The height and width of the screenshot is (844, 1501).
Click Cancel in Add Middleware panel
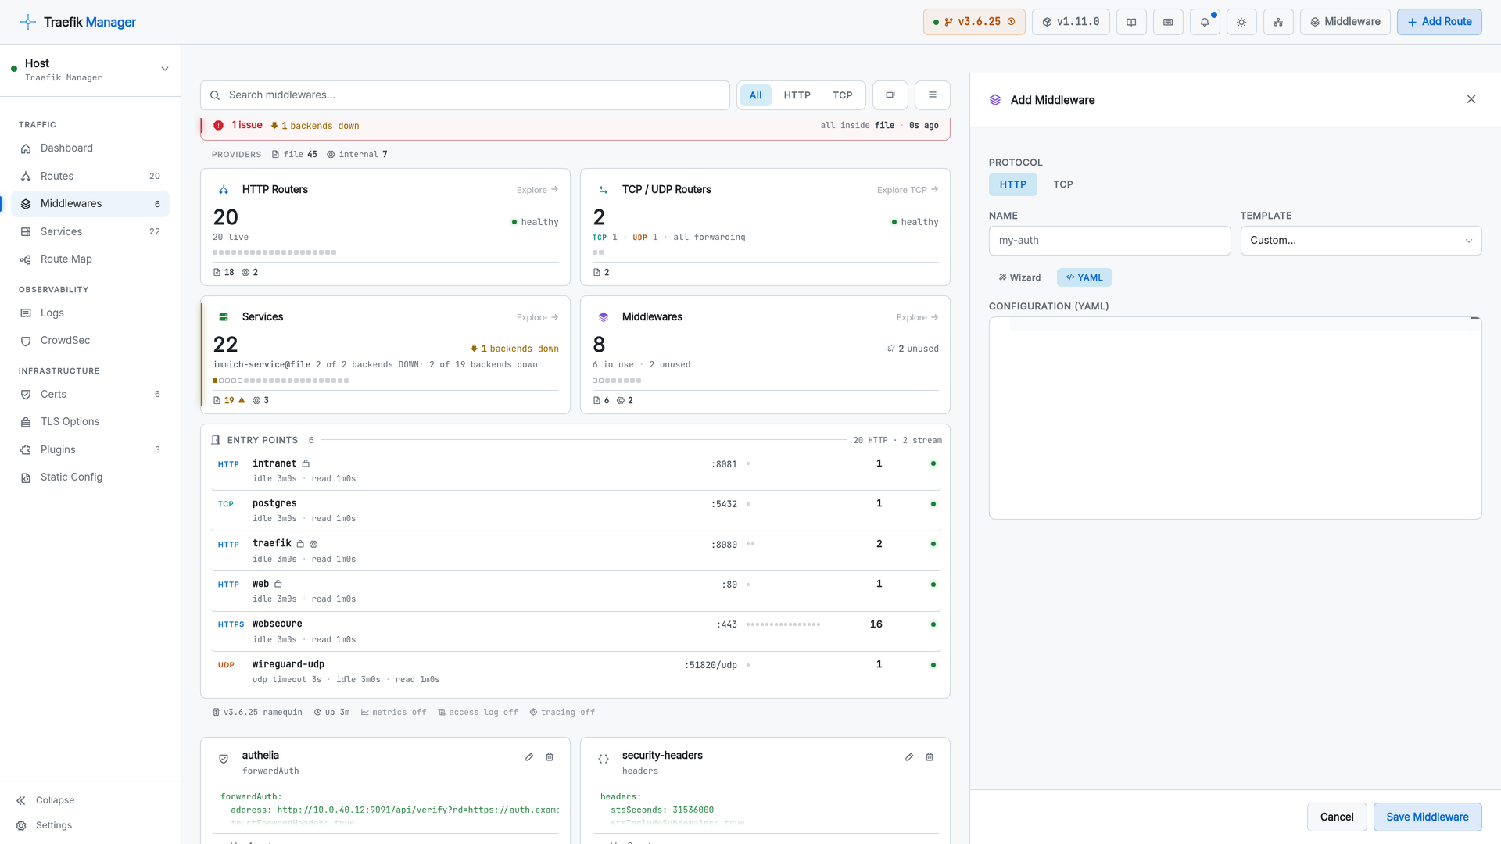pyautogui.click(x=1337, y=817)
